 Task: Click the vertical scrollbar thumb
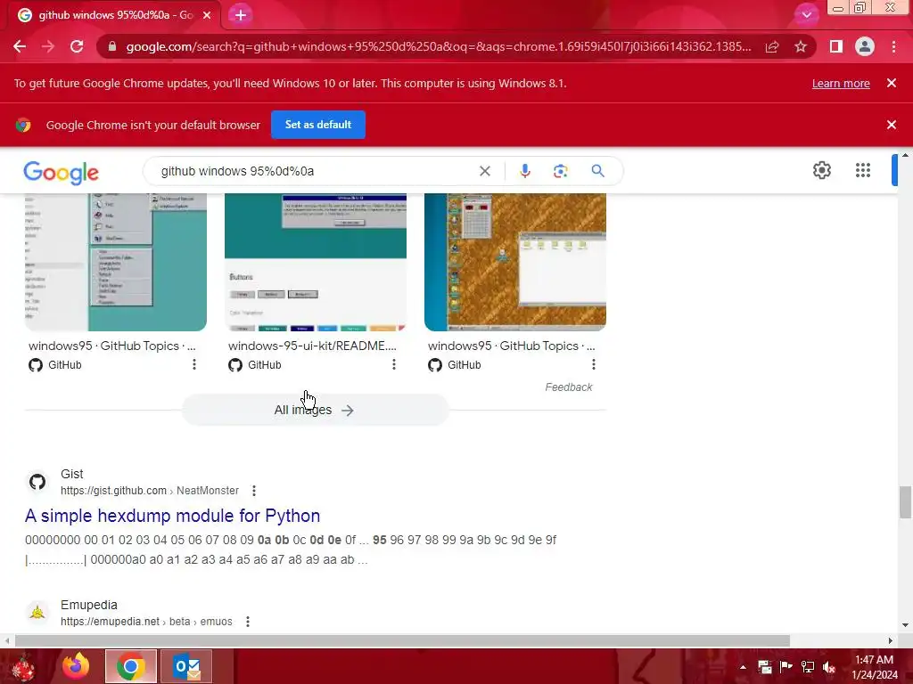pos(905,501)
